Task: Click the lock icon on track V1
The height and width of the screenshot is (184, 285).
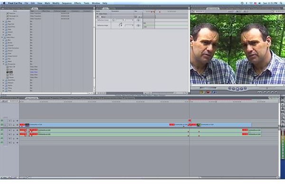Action: (14, 125)
